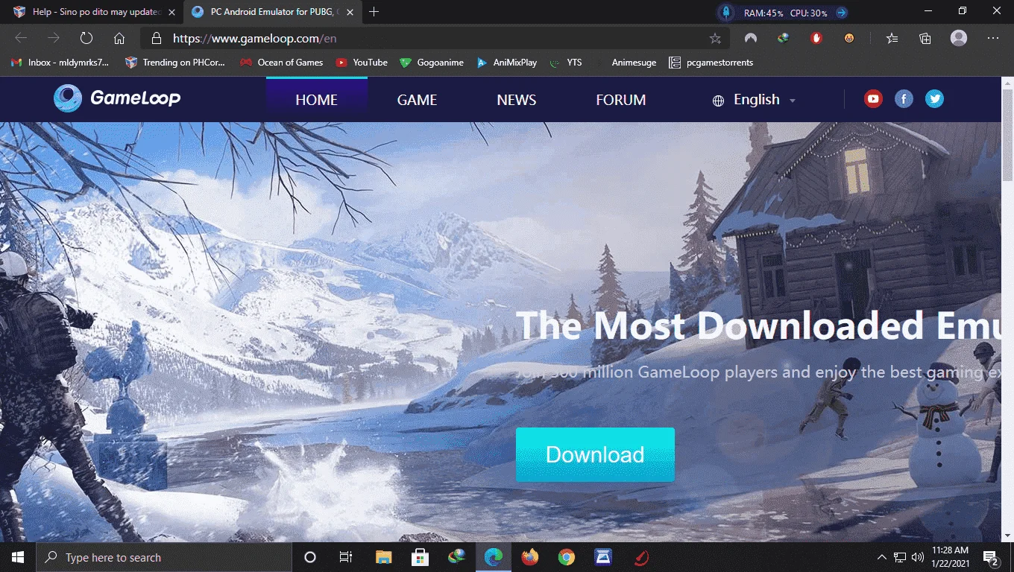Open a new tab with the plus button

[x=374, y=12]
